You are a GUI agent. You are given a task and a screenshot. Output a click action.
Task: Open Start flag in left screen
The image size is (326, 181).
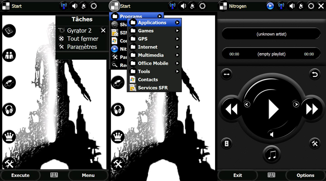pyautogui.click(x=6, y=6)
